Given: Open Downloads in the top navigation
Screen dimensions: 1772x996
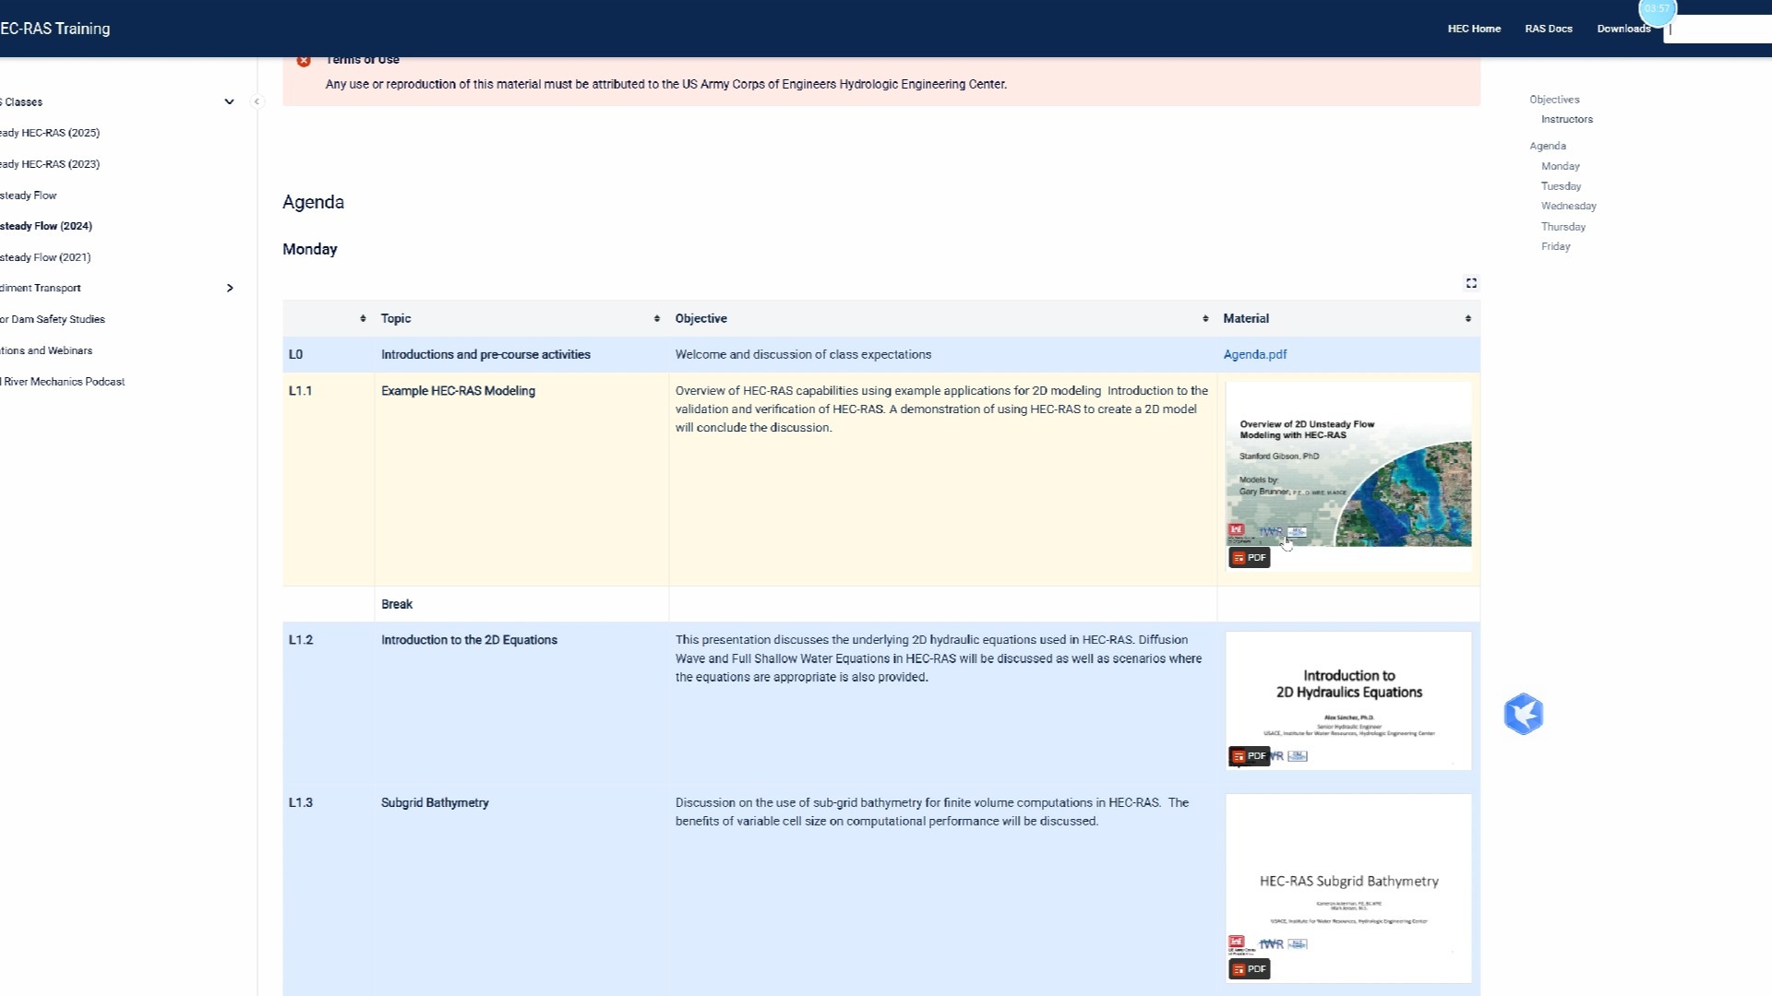Looking at the screenshot, I should [x=1623, y=29].
